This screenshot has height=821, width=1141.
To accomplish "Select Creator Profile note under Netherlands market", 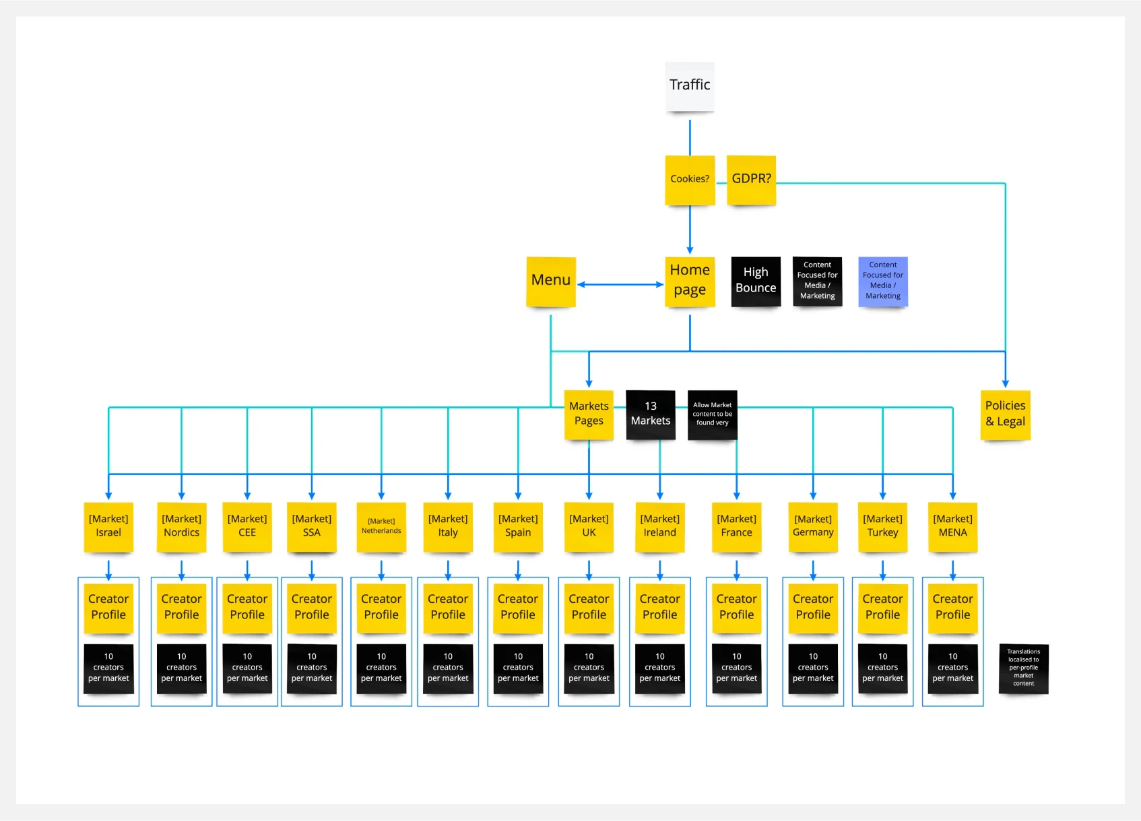I will 381,609.
